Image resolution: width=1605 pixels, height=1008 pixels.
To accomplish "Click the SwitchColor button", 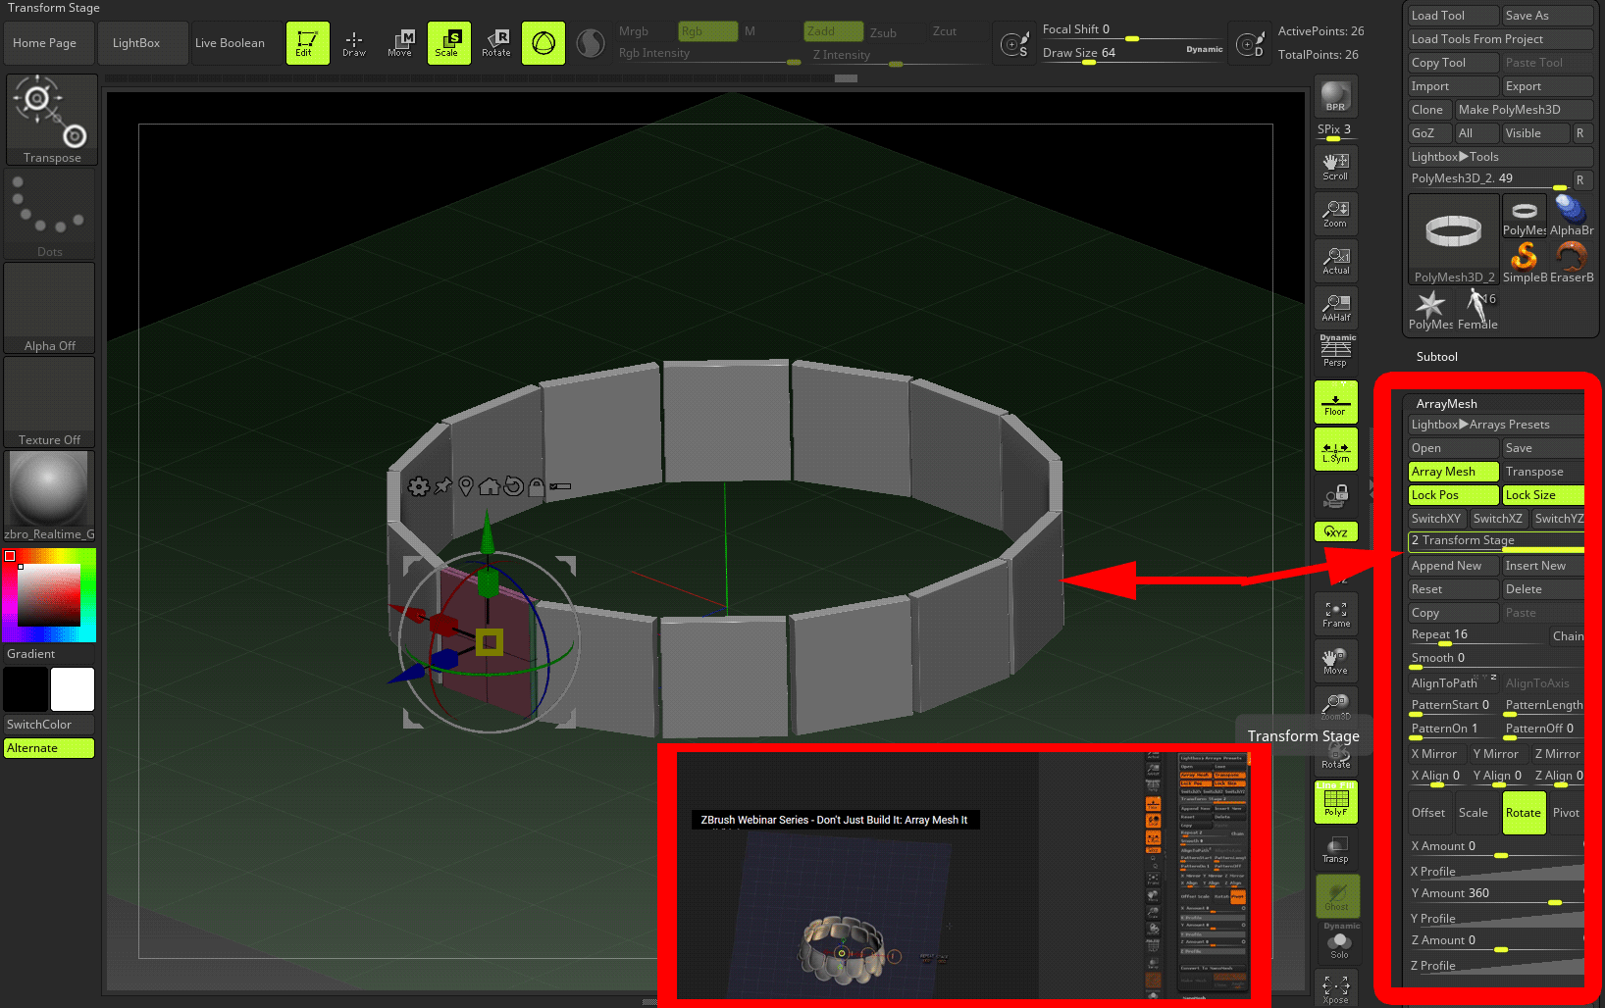I will click(x=49, y=725).
